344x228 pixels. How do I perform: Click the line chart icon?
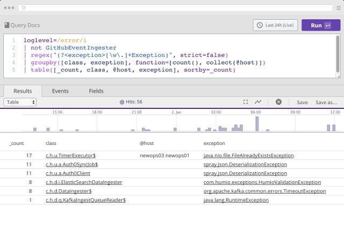pos(259,102)
